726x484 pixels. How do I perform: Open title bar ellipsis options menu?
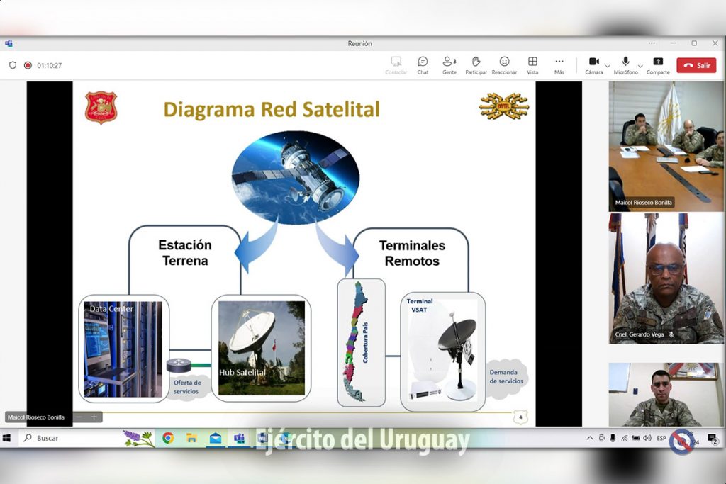point(652,43)
